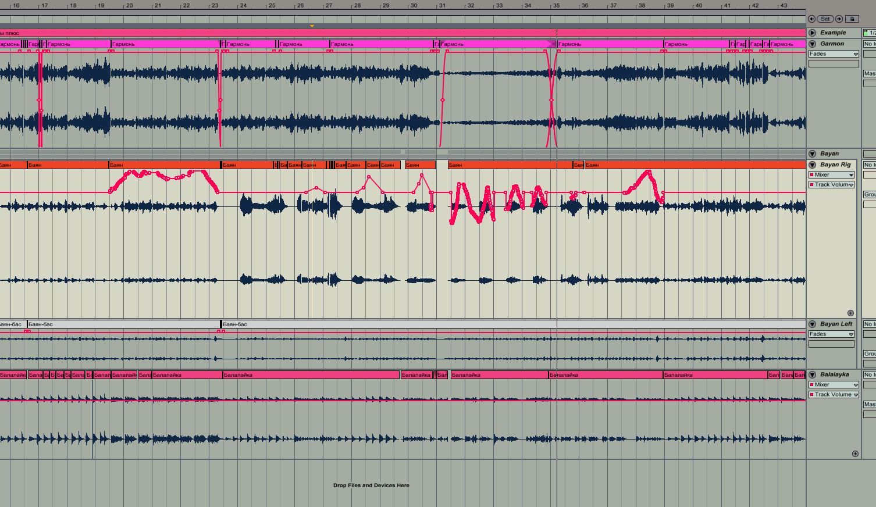The image size is (876, 507).
Task: Select Гармонь clip starting at bar 27
Action: pos(382,44)
